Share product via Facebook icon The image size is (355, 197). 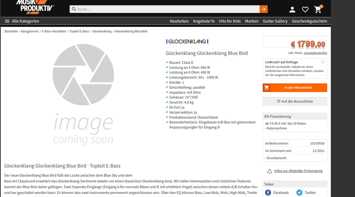click(268, 193)
